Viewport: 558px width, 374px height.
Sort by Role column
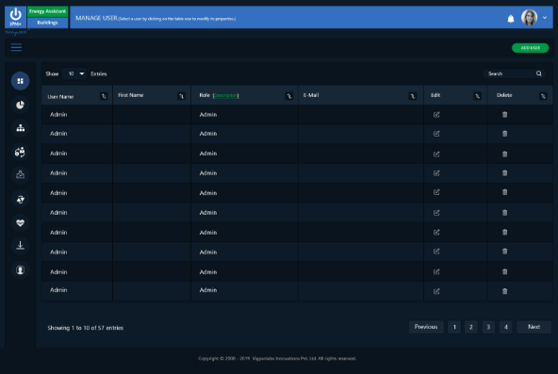[289, 96]
